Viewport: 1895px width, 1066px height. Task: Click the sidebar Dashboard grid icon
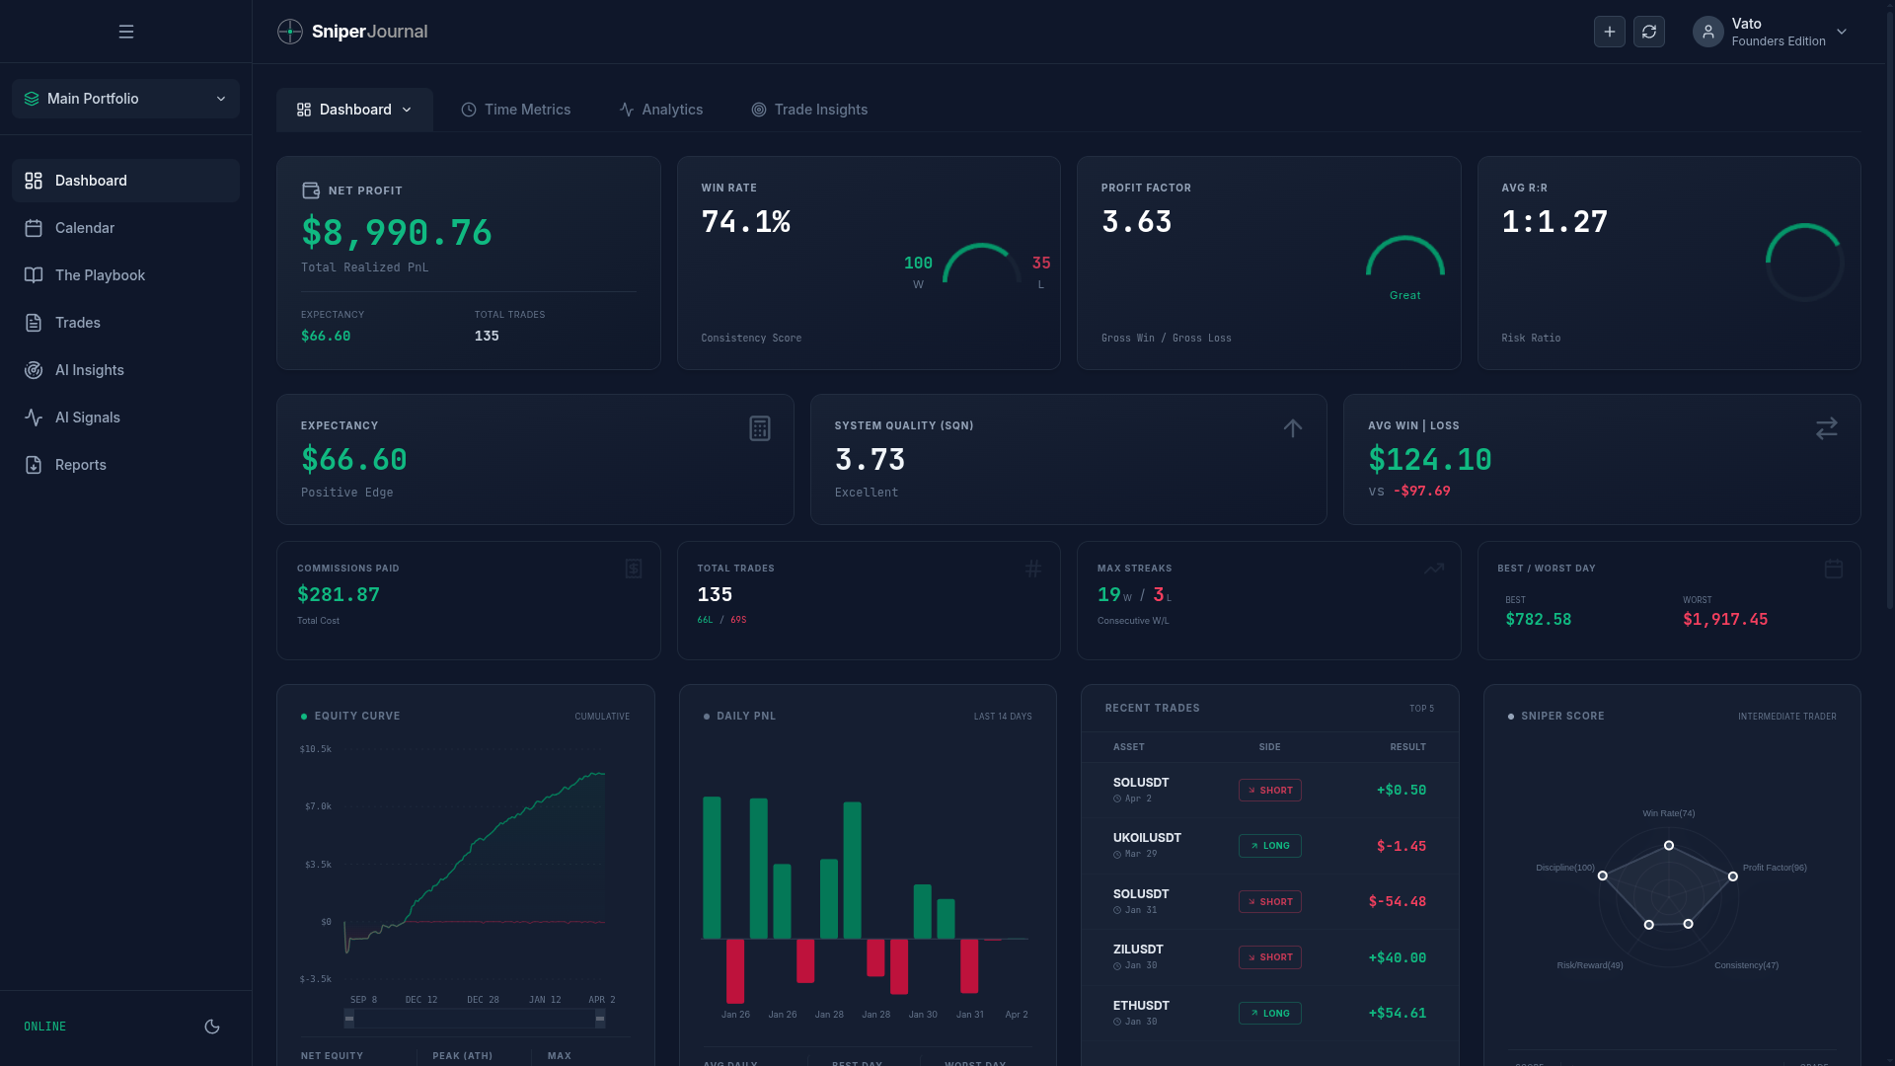pyautogui.click(x=34, y=181)
